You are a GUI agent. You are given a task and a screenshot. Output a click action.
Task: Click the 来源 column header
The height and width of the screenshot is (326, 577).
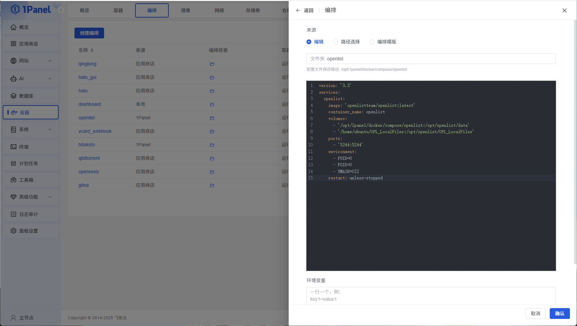[140, 50]
